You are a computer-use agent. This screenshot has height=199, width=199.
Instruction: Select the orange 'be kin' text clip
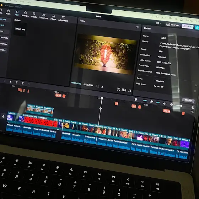pyautogui.click(x=58, y=95)
